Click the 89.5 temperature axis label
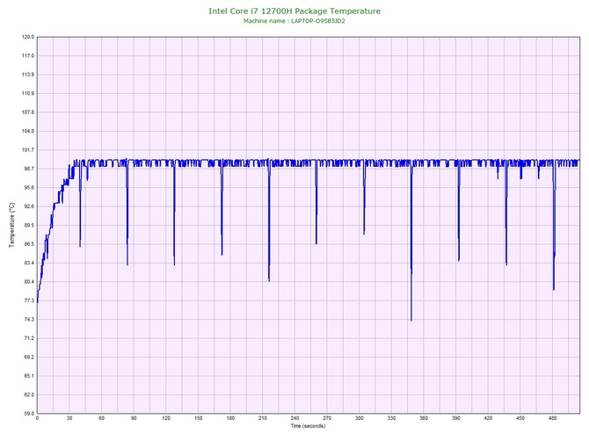This screenshot has width=589, height=441. tap(29, 226)
